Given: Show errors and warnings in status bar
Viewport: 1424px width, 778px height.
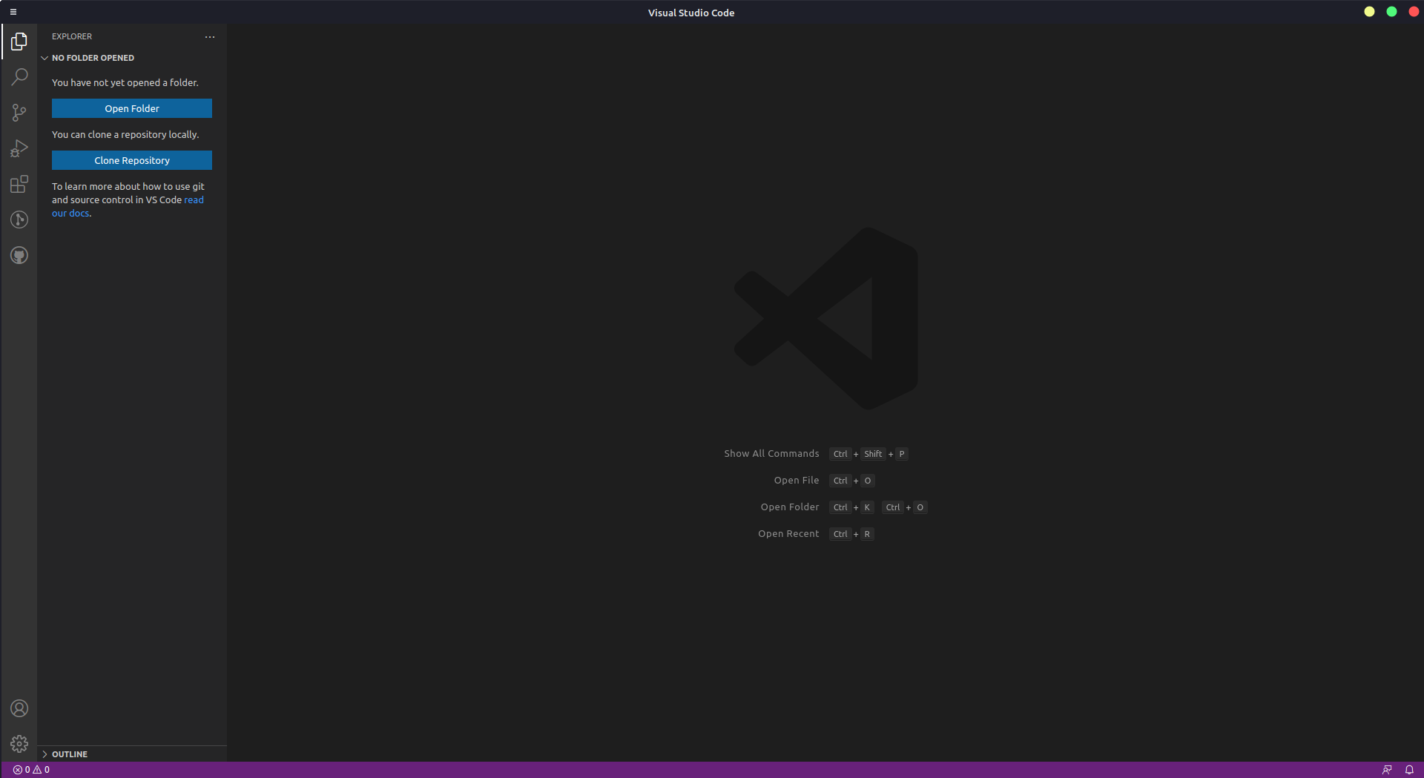Looking at the screenshot, I should pos(31,770).
